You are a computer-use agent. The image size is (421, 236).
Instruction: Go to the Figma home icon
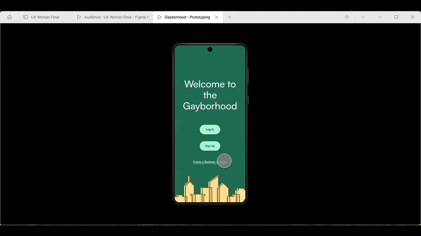click(10, 17)
